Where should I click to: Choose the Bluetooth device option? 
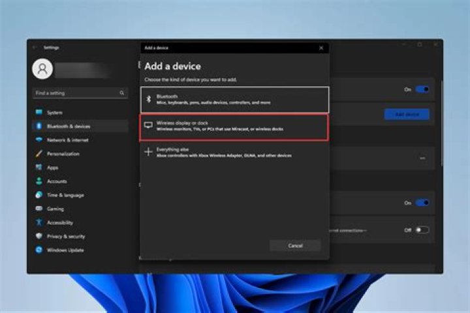(236, 99)
